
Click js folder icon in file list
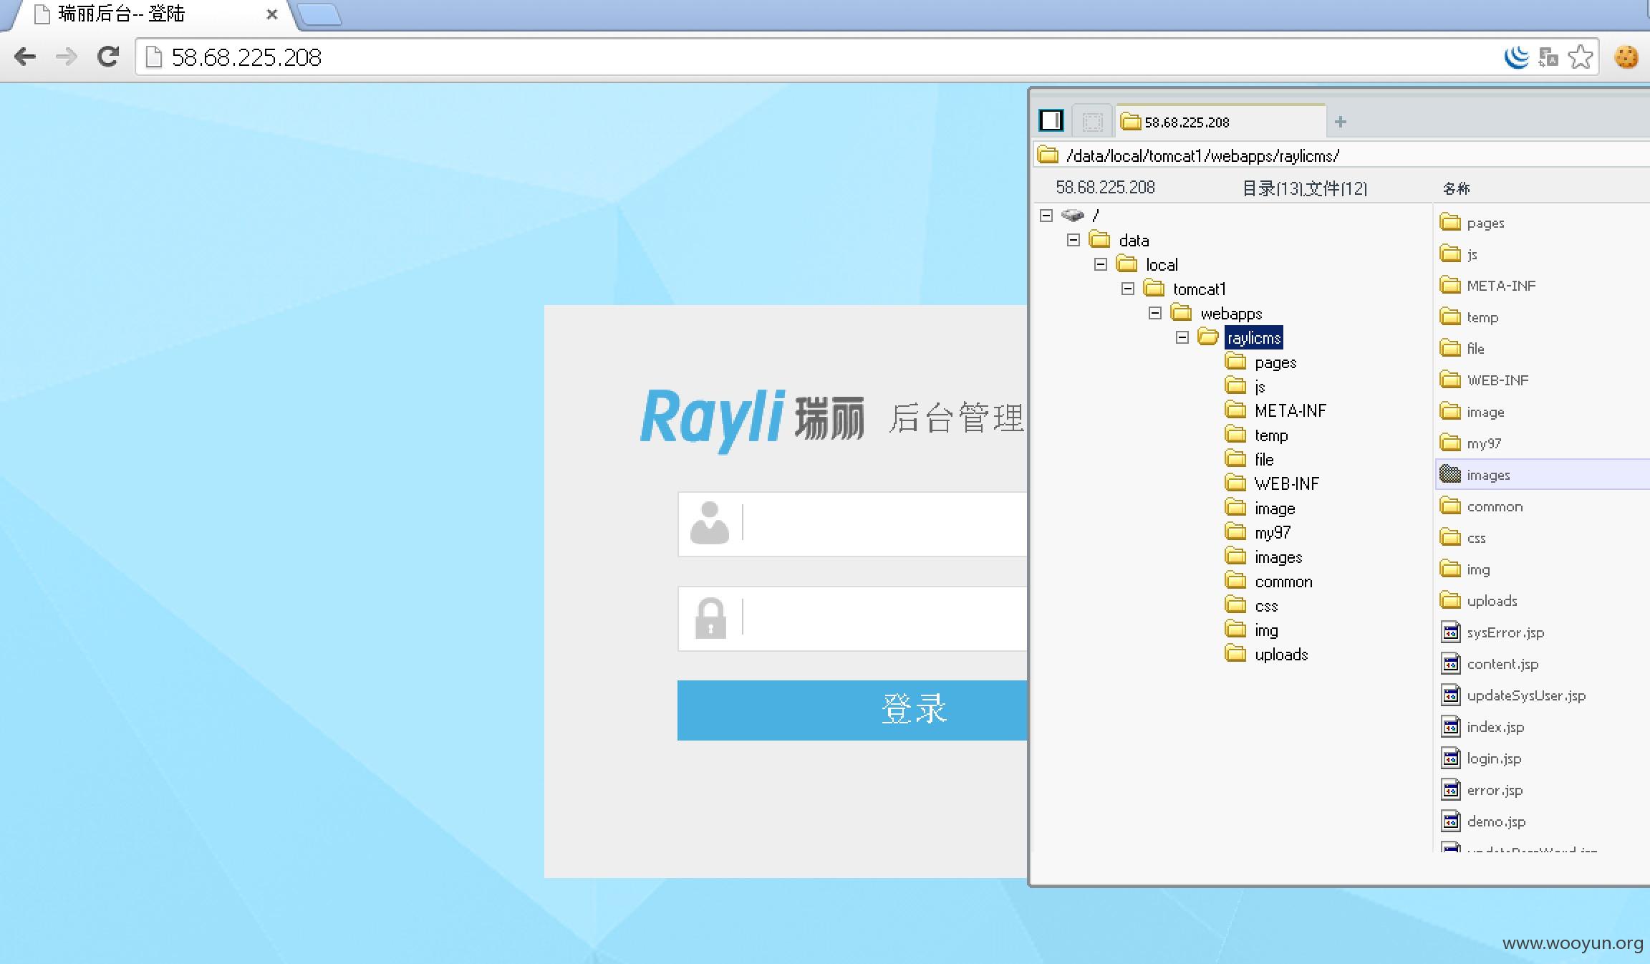(x=1450, y=254)
